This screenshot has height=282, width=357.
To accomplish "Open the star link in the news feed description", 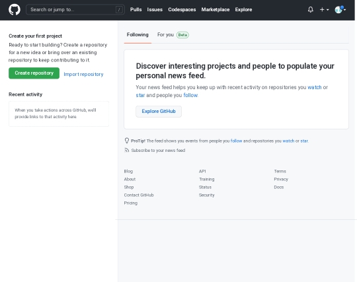I will point(140,95).
